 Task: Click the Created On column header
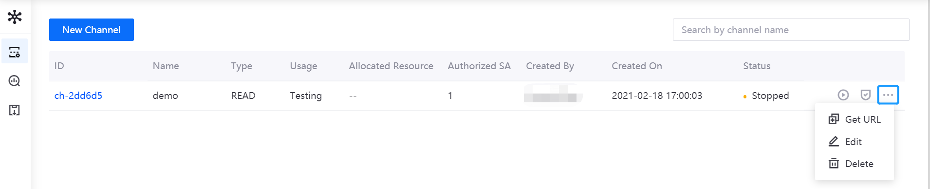(x=637, y=66)
